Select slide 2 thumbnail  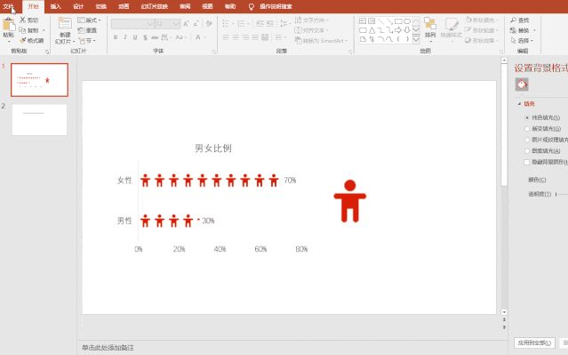39,119
